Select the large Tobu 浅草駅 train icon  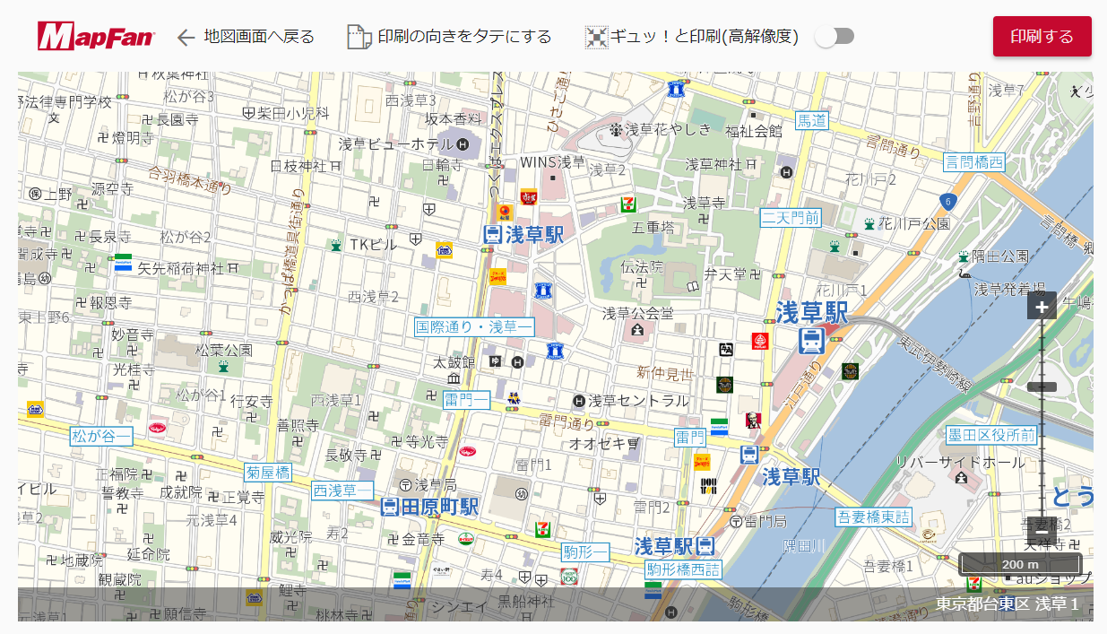(x=812, y=341)
